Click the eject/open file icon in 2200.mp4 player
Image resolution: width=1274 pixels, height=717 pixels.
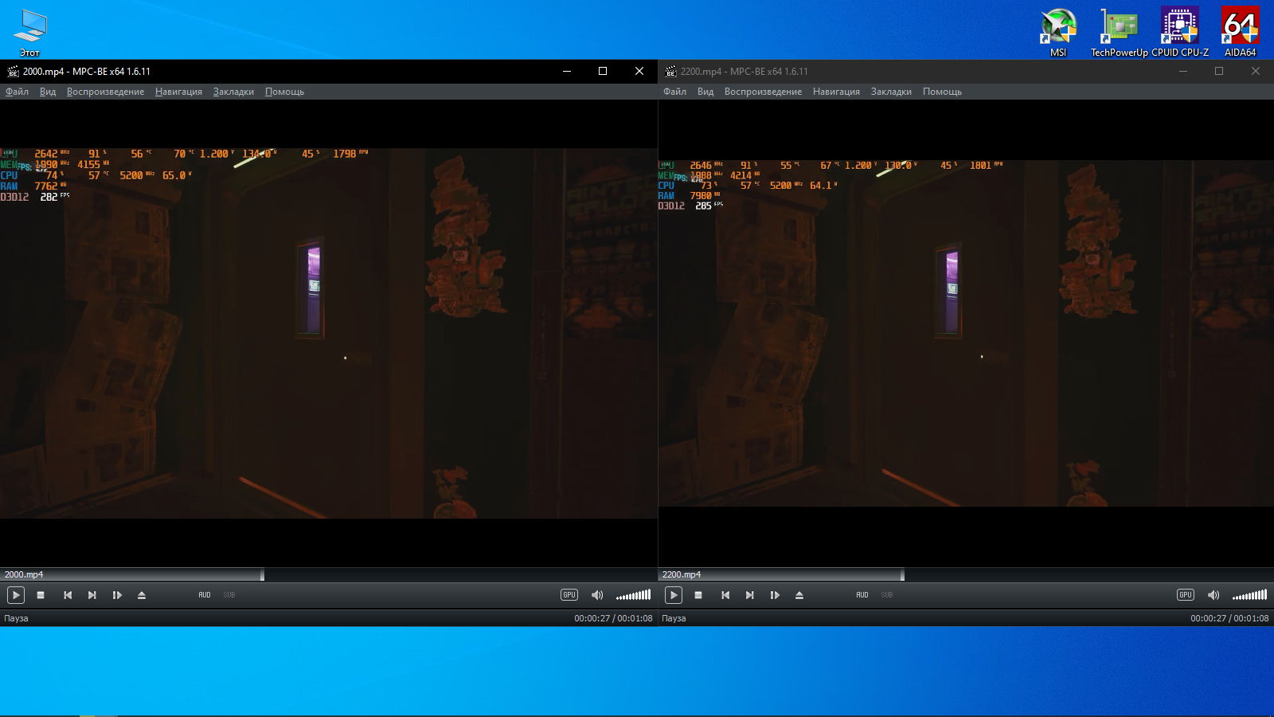point(799,595)
